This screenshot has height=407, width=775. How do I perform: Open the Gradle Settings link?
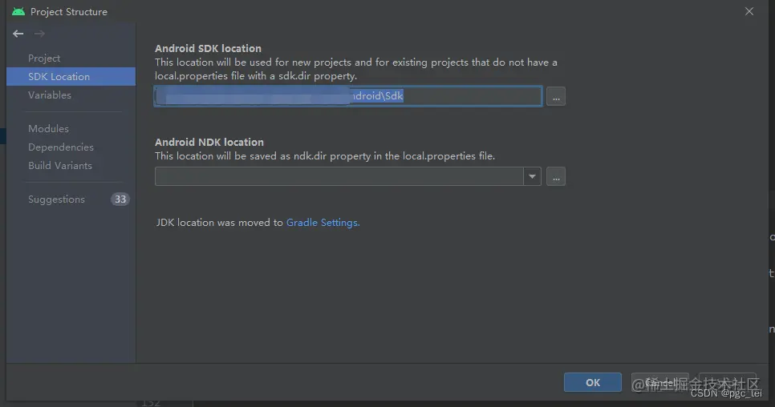click(323, 223)
